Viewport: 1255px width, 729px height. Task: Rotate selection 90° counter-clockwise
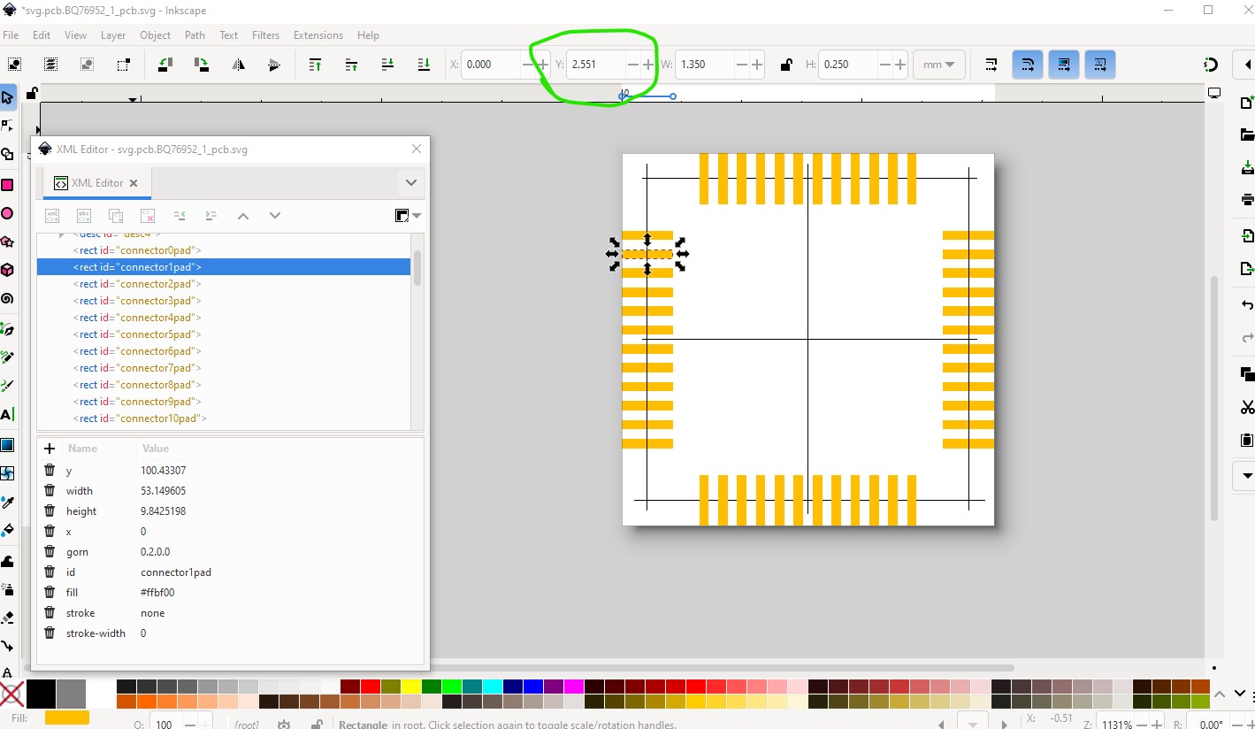click(165, 65)
